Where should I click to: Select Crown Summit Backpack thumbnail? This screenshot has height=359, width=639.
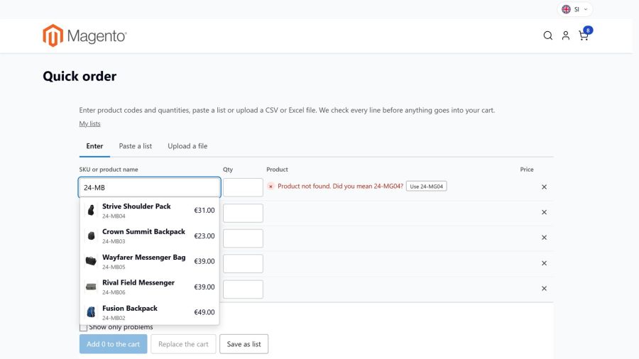tap(91, 236)
